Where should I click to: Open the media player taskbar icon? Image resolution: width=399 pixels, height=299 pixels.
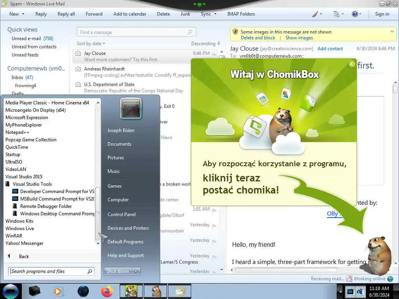click(x=58, y=291)
